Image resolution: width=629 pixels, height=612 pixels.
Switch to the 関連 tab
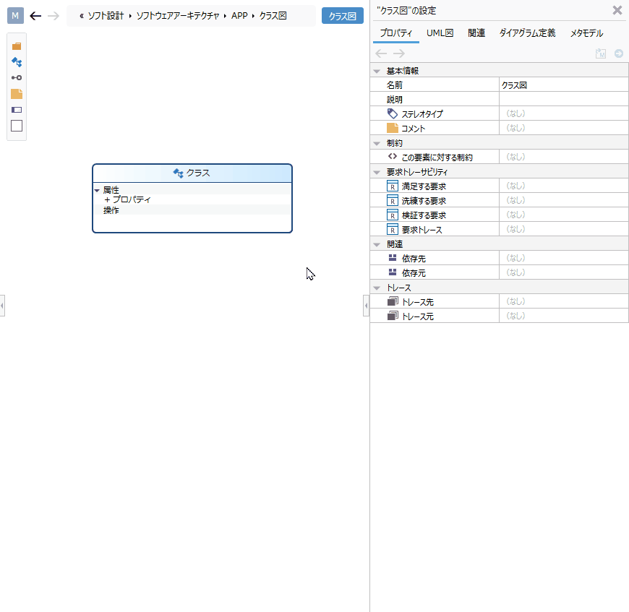point(476,33)
